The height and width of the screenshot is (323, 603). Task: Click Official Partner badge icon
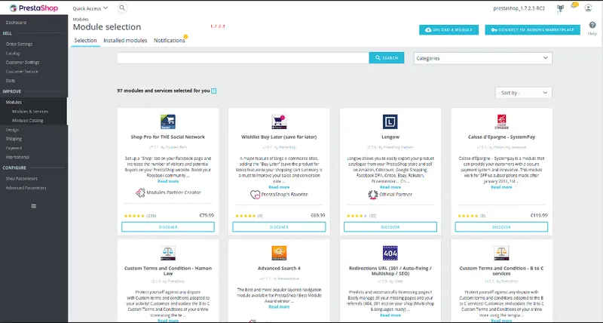(x=373, y=195)
